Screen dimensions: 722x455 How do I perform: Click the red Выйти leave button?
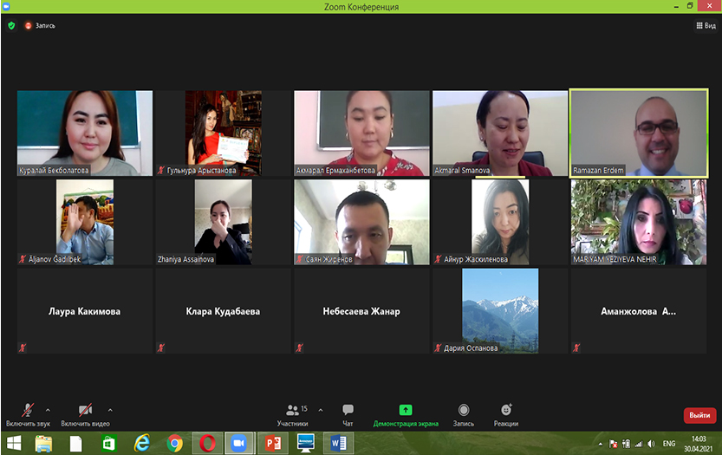(699, 415)
